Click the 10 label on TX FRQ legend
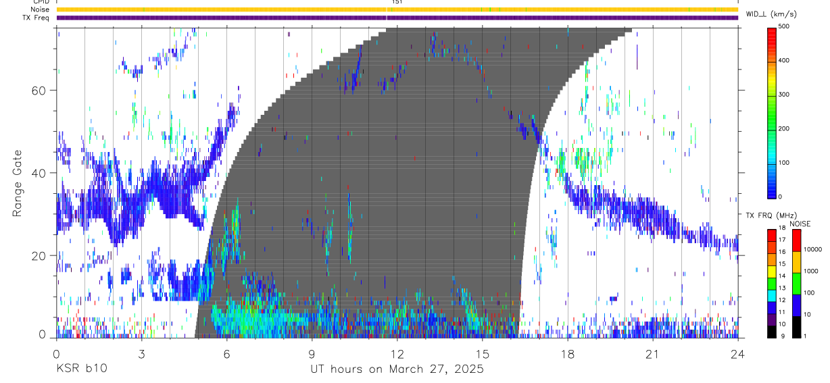The image size is (830, 383). click(781, 324)
